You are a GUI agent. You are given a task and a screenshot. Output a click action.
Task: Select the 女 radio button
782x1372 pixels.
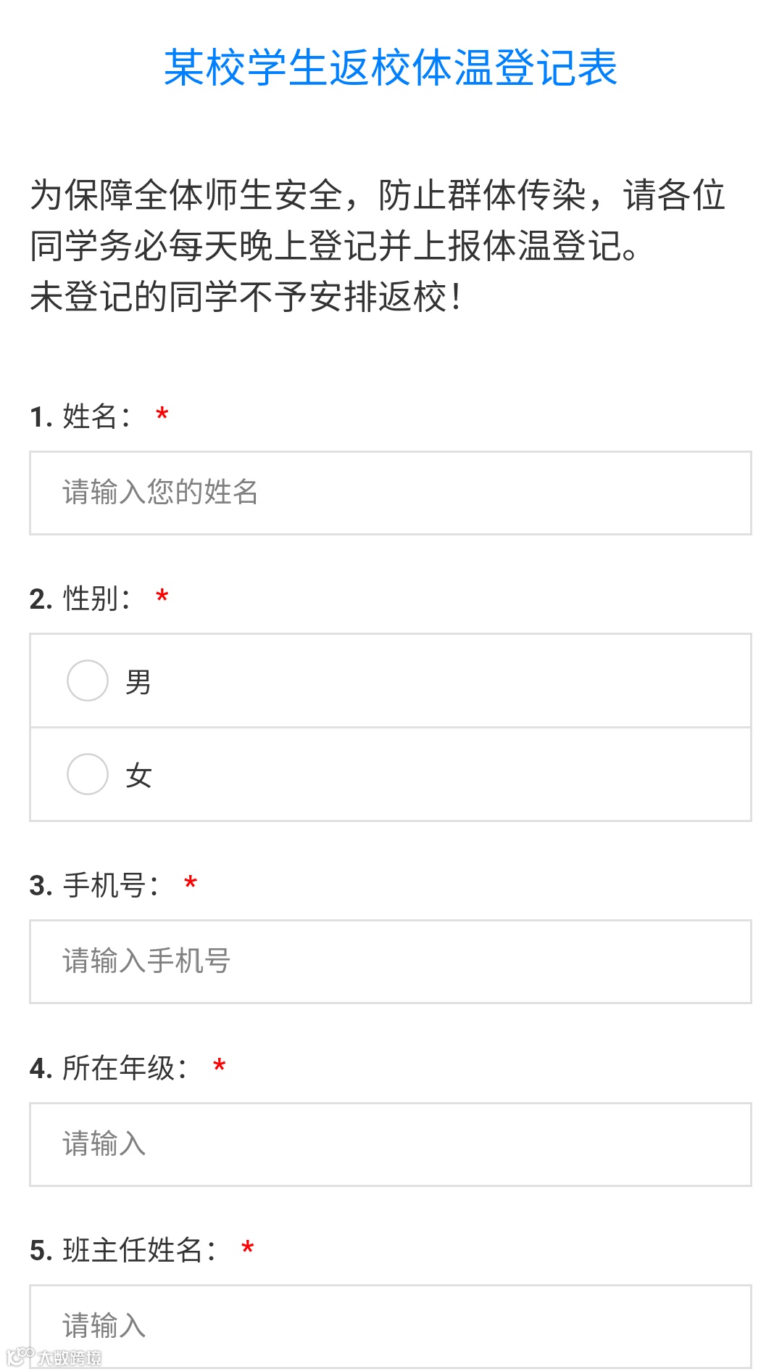click(x=88, y=774)
